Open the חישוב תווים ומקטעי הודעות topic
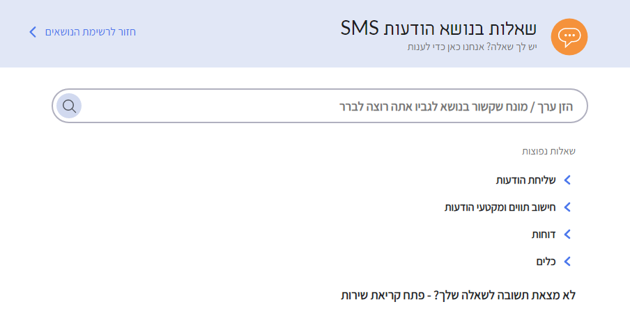 pos(500,207)
